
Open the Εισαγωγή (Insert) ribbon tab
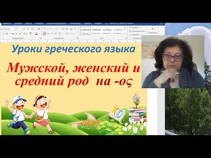7,23
